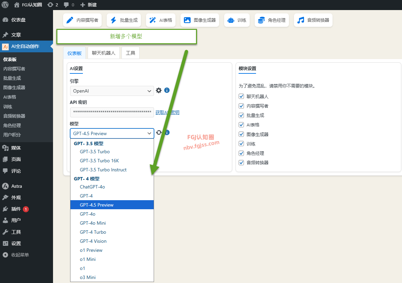Click the engine settings gear icon
This screenshot has width=402, height=283.
[x=159, y=91]
